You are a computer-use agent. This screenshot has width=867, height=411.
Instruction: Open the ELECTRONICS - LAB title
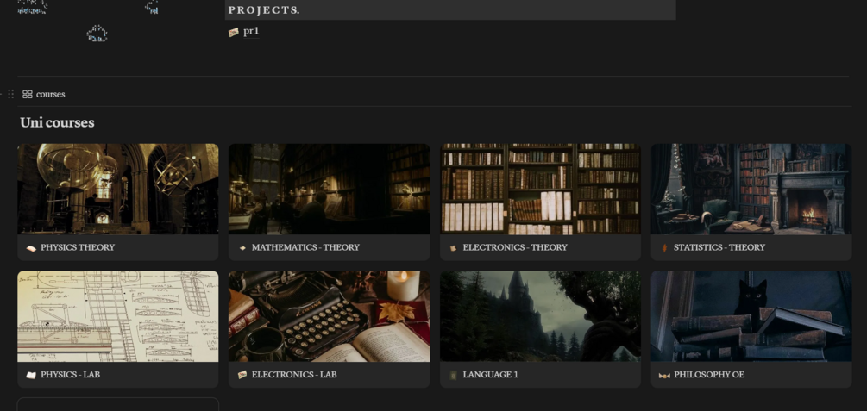click(x=294, y=375)
